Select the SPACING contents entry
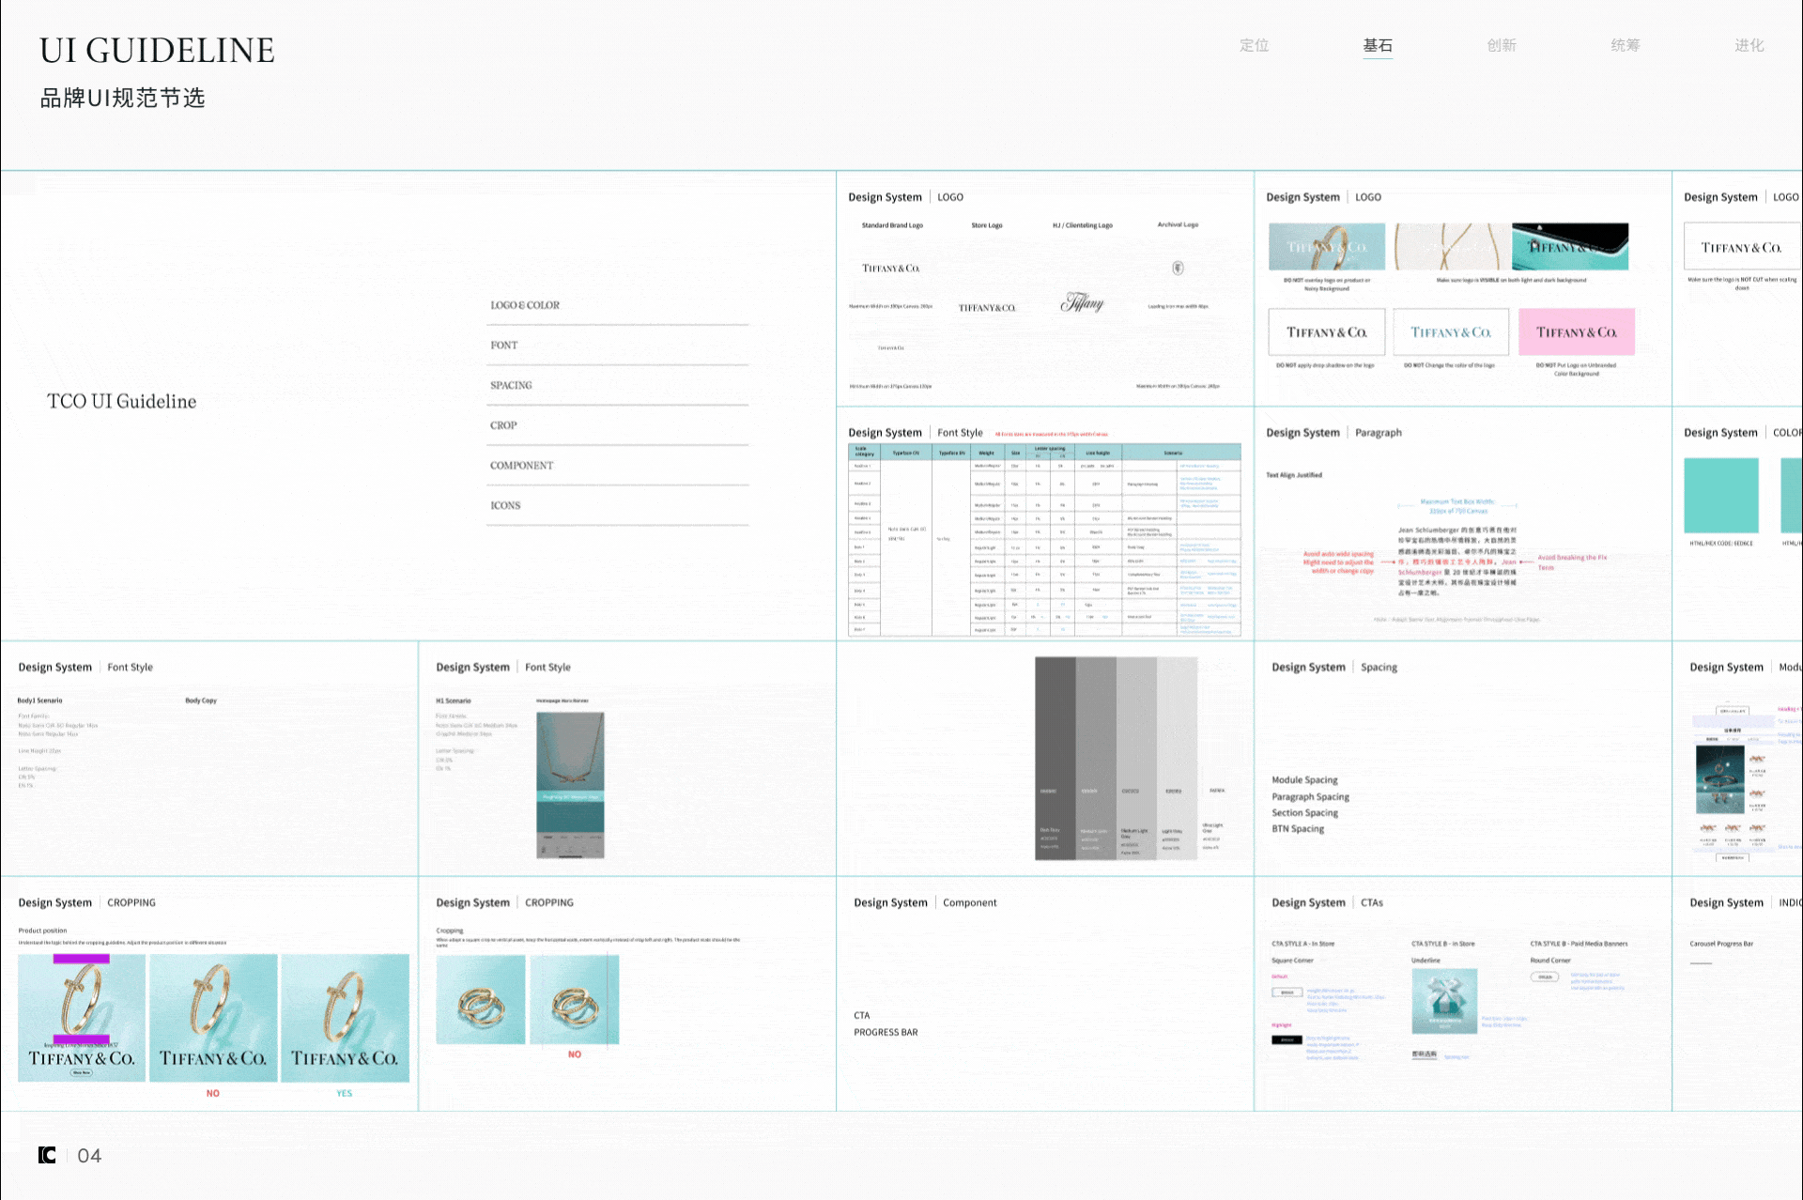This screenshot has height=1200, width=1803. pos(511,385)
